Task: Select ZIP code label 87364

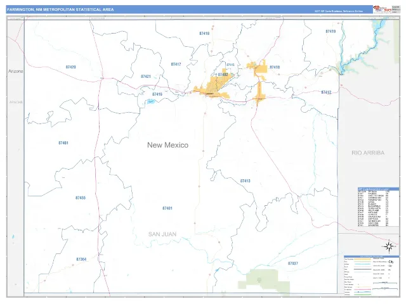Action: coord(81,259)
